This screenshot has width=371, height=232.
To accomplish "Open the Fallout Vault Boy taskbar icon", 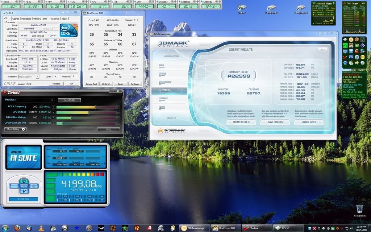I will pos(173,228).
